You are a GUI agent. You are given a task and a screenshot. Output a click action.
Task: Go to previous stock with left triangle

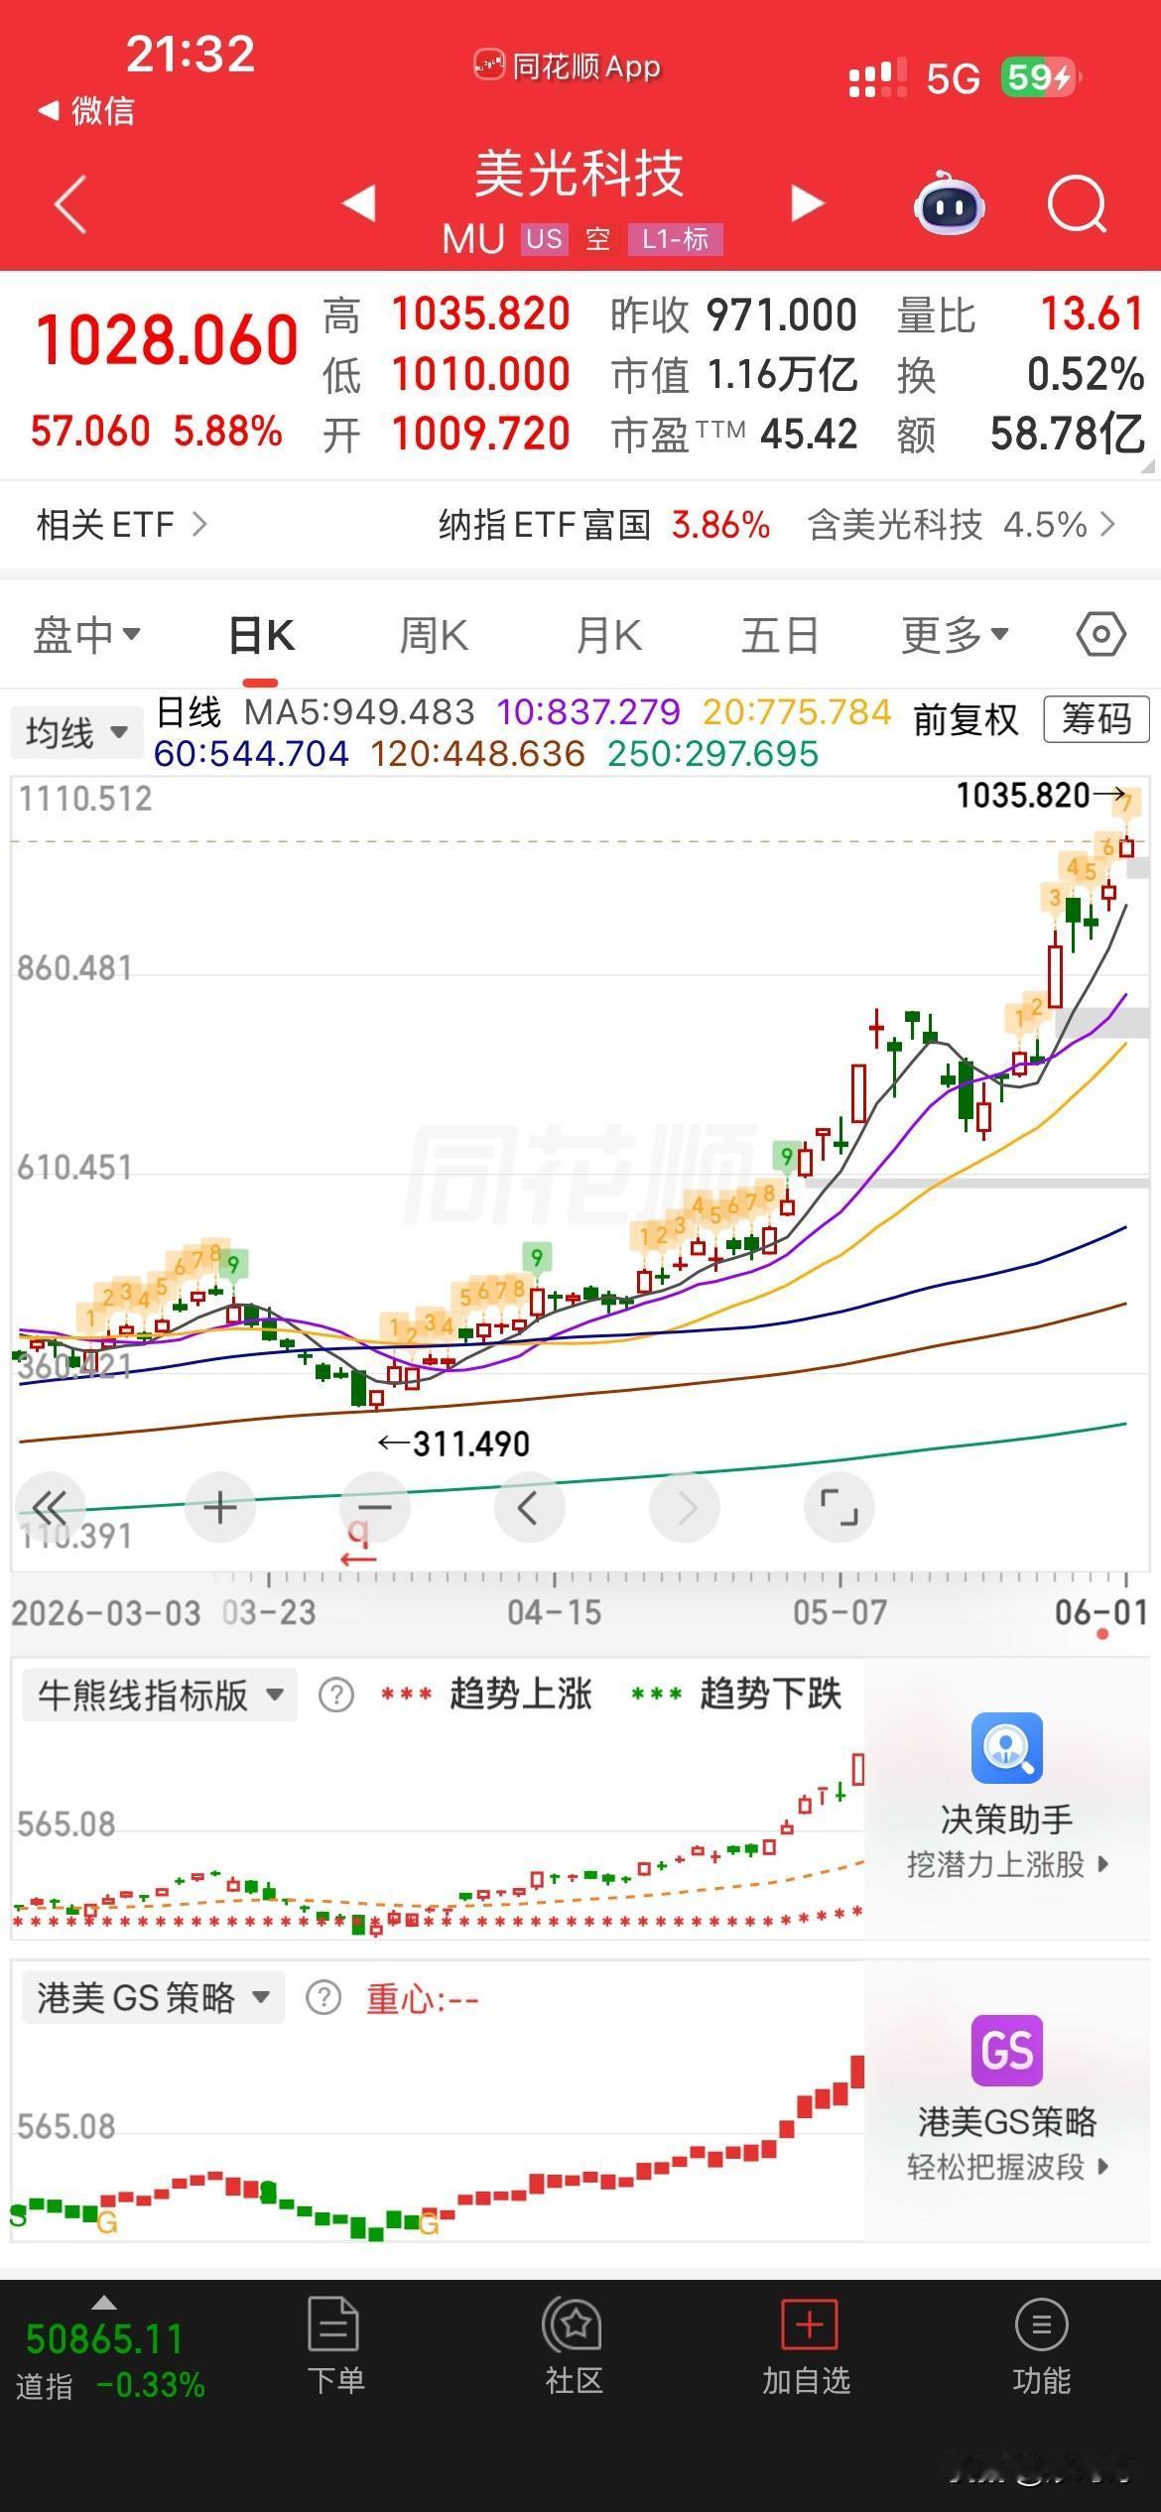coord(358,203)
